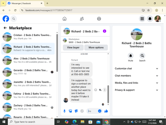Viewport: 166px width, 125px height.
Task: Go to the Home feed icon
Action: pyautogui.click(x=64, y=19)
